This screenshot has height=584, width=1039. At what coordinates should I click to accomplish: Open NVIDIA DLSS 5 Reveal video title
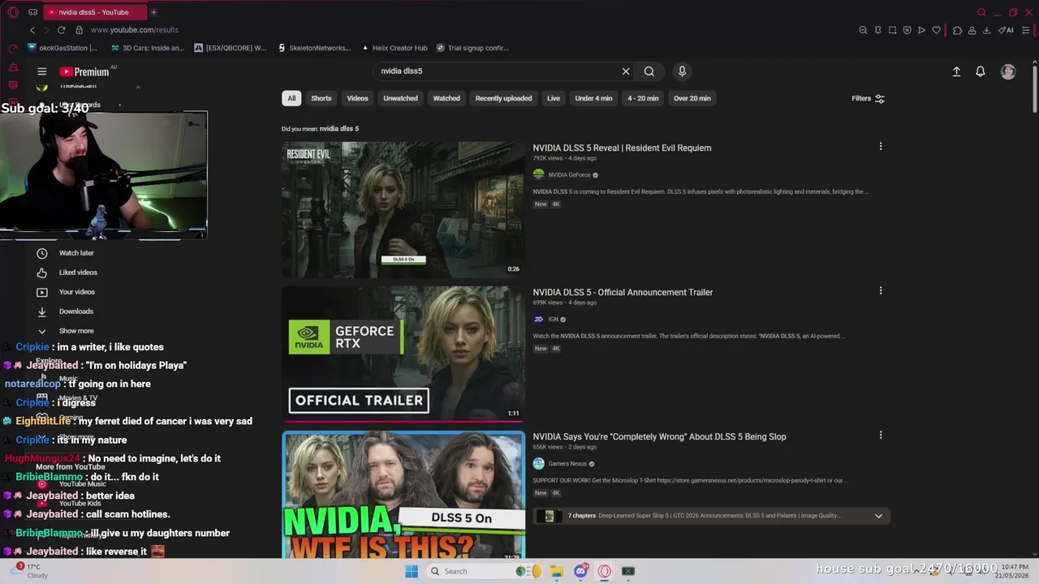pyautogui.click(x=622, y=148)
